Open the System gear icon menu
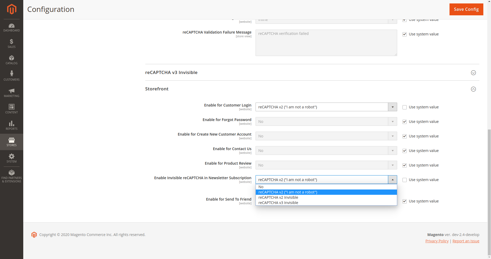 click(x=12, y=158)
